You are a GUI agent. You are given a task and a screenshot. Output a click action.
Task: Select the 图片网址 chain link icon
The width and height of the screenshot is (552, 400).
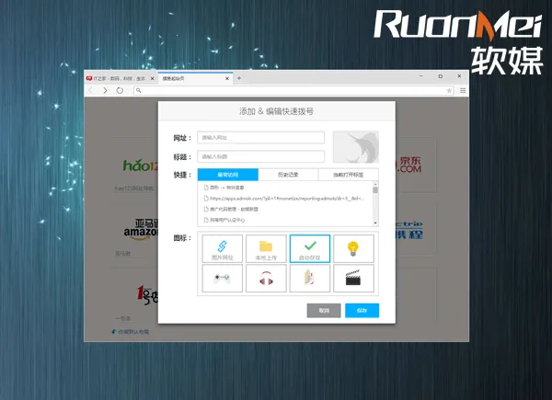[x=223, y=248]
